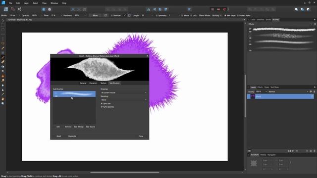Select the Paint Brush tool

tap(2, 57)
